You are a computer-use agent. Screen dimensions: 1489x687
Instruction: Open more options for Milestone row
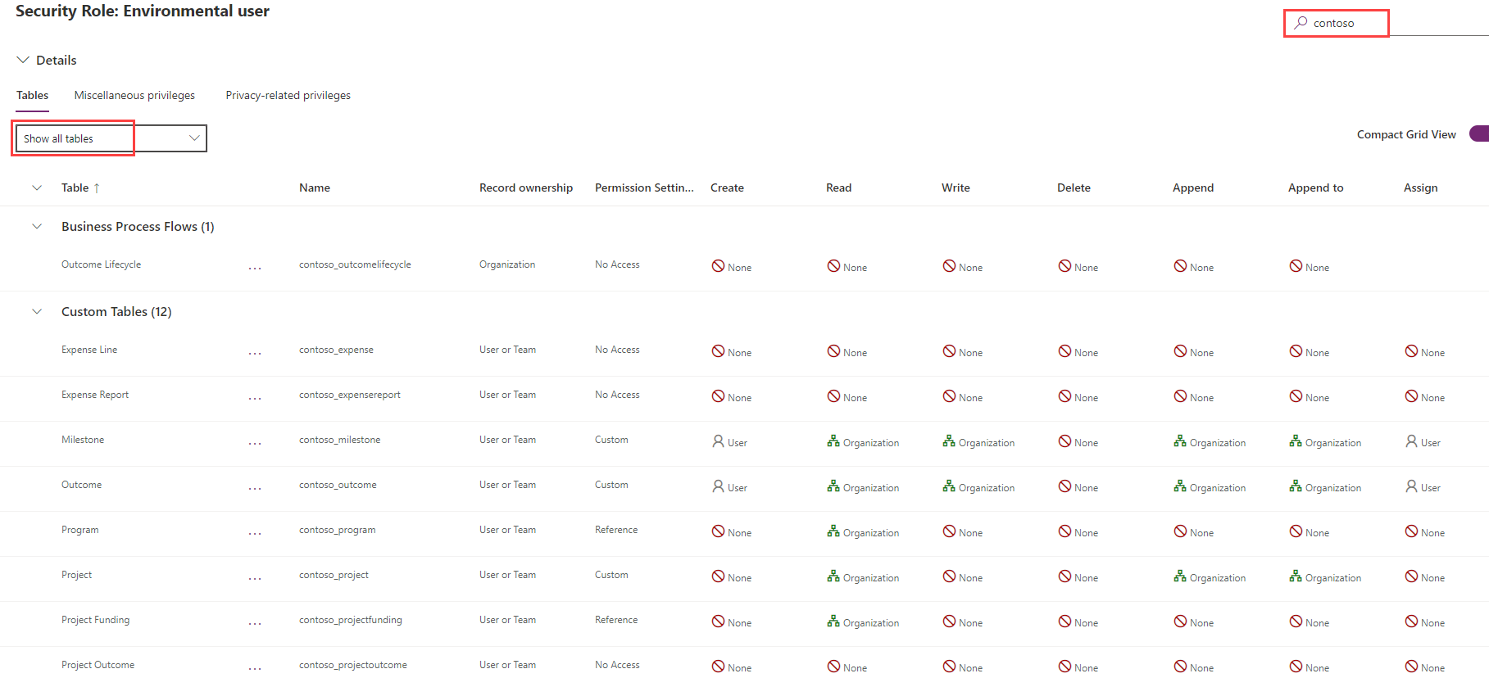click(x=255, y=443)
